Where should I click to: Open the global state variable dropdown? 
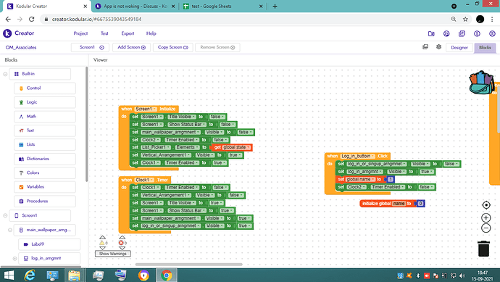click(x=237, y=147)
